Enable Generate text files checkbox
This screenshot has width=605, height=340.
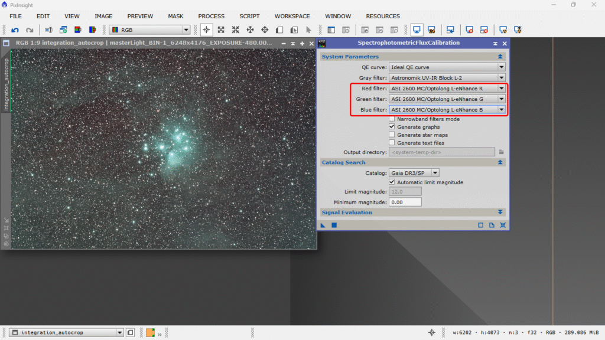392,143
